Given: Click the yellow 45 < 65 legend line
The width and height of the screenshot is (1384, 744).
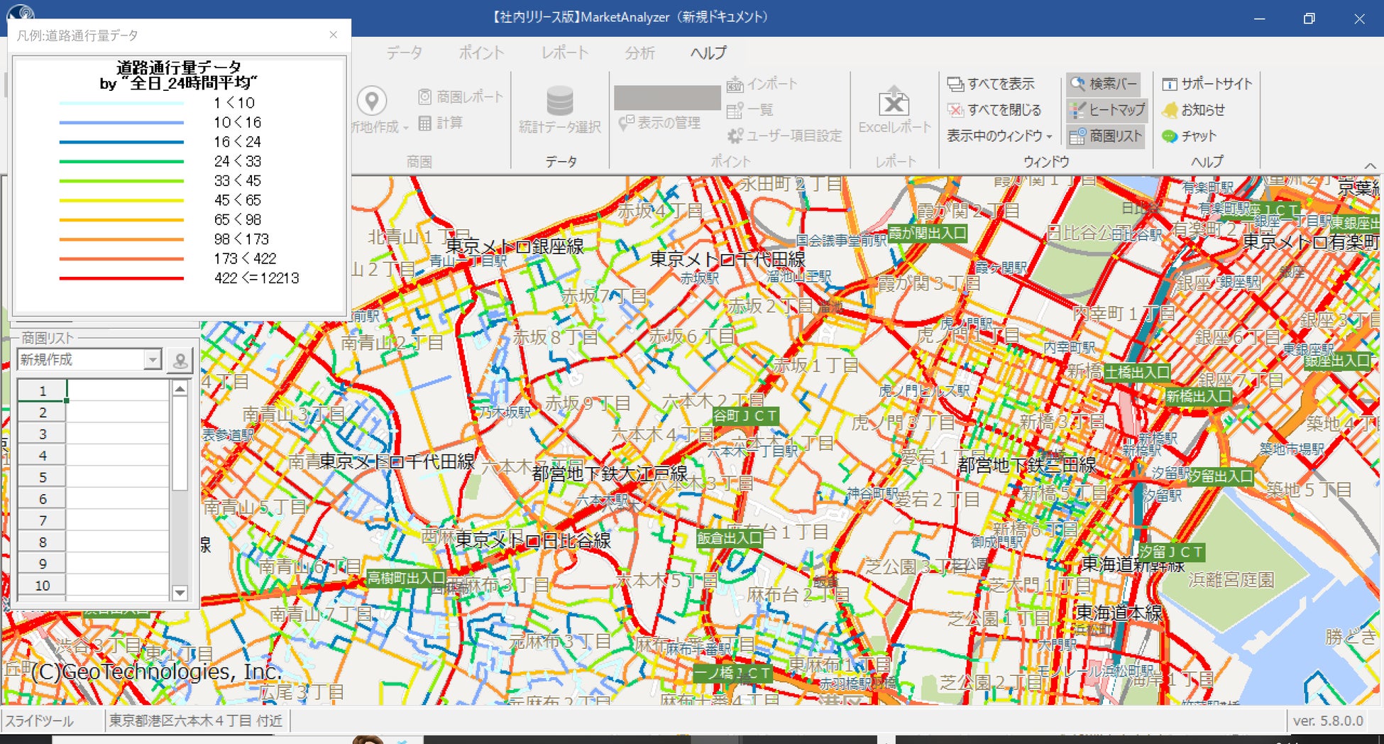Looking at the screenshot, I should tap(121, 200).
